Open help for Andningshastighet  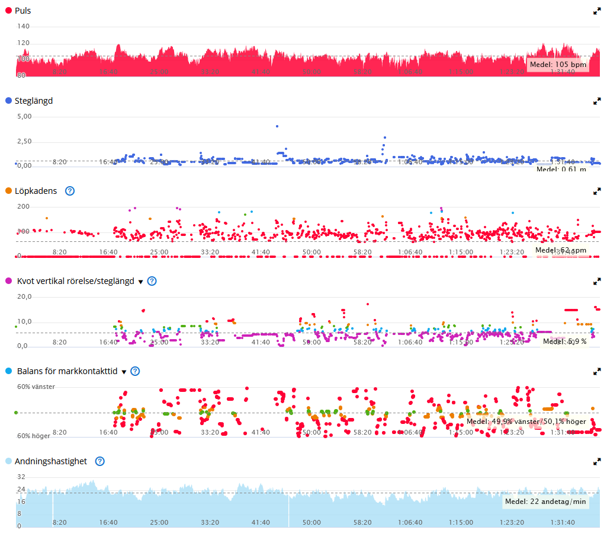click(100, 461)
